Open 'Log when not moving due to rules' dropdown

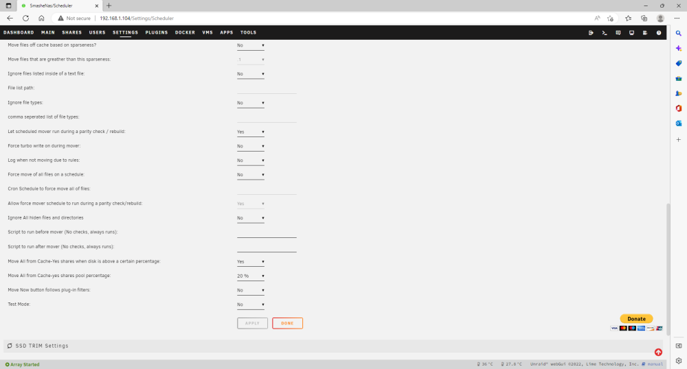[x=251, y=161]
